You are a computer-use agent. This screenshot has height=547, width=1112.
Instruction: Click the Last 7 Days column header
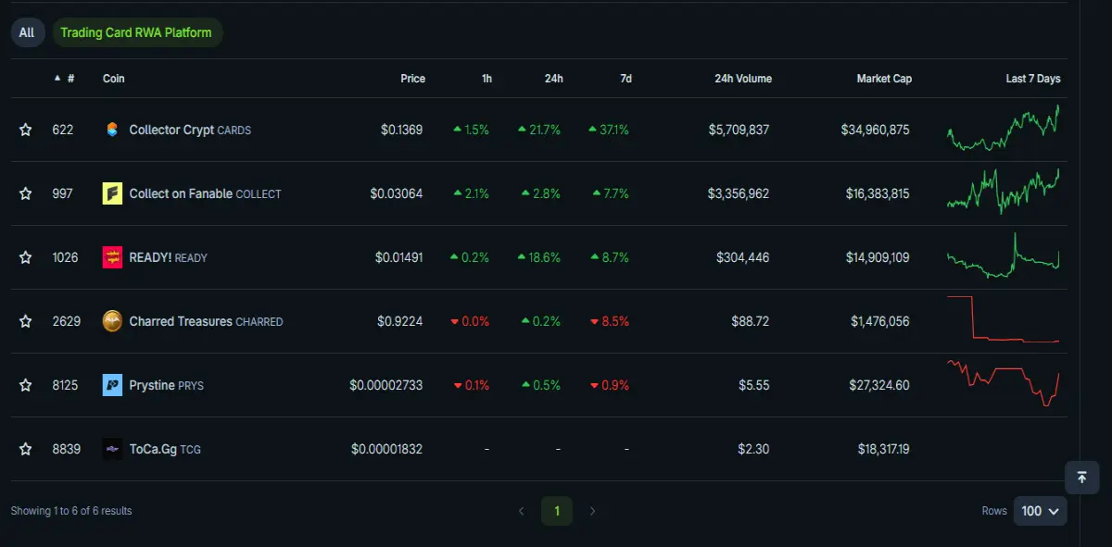(x=1033, y=79)
